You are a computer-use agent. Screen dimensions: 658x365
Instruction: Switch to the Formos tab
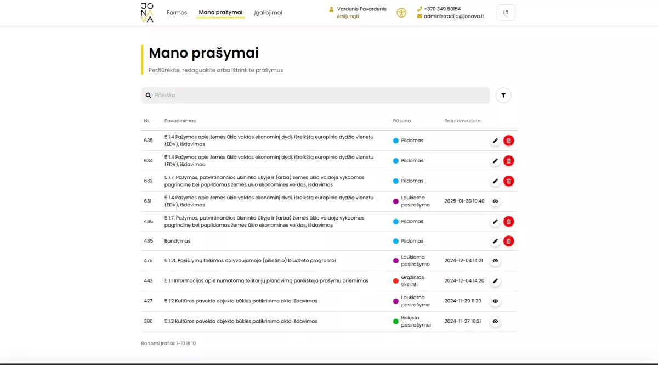tap(177, 12)
